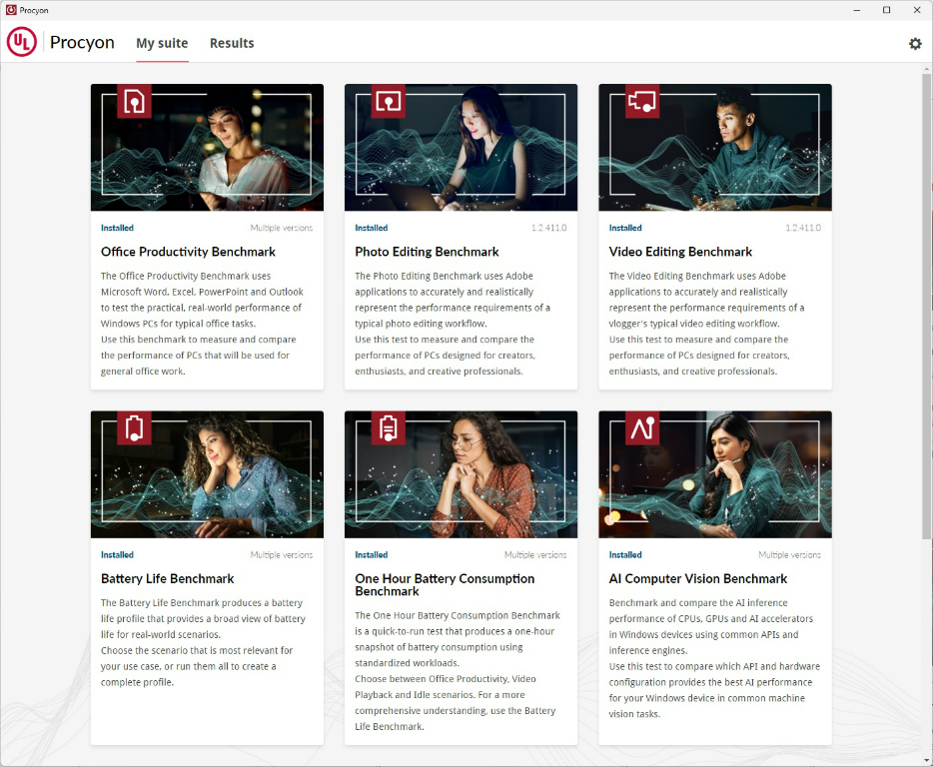
Task: Open the AI Computer Vision Benchmark title
Action: (698, 579)
